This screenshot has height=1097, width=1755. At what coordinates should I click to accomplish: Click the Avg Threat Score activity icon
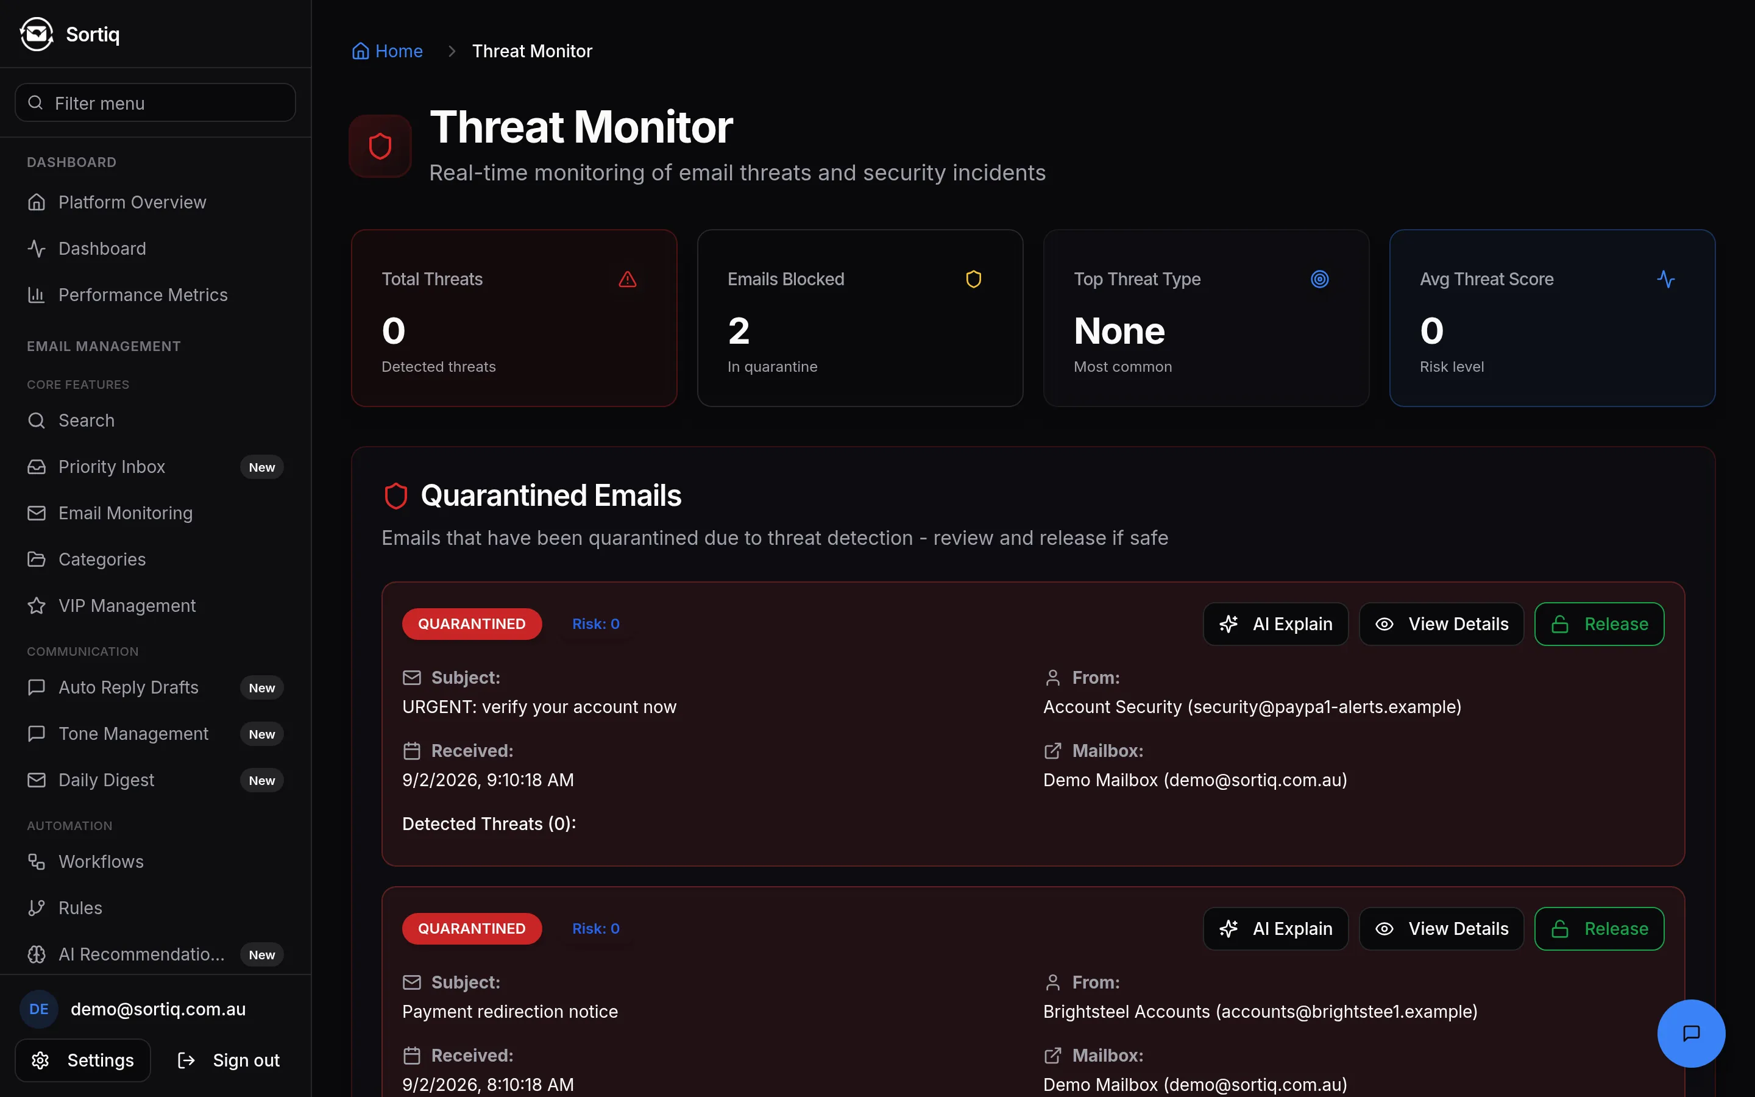click(1666, 279)
